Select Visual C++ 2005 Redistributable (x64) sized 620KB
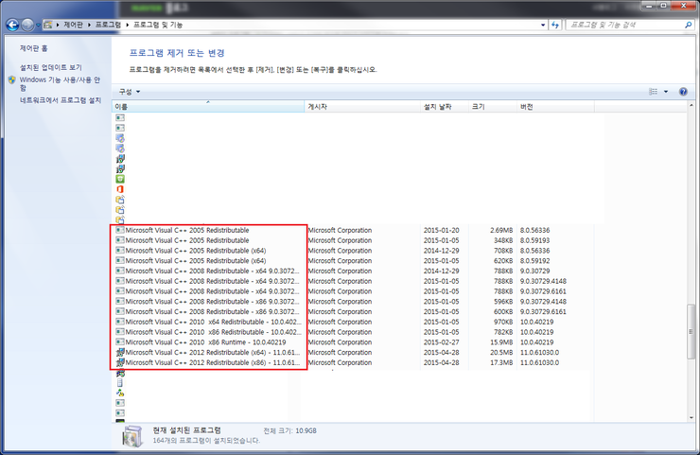 pos(353,261)
